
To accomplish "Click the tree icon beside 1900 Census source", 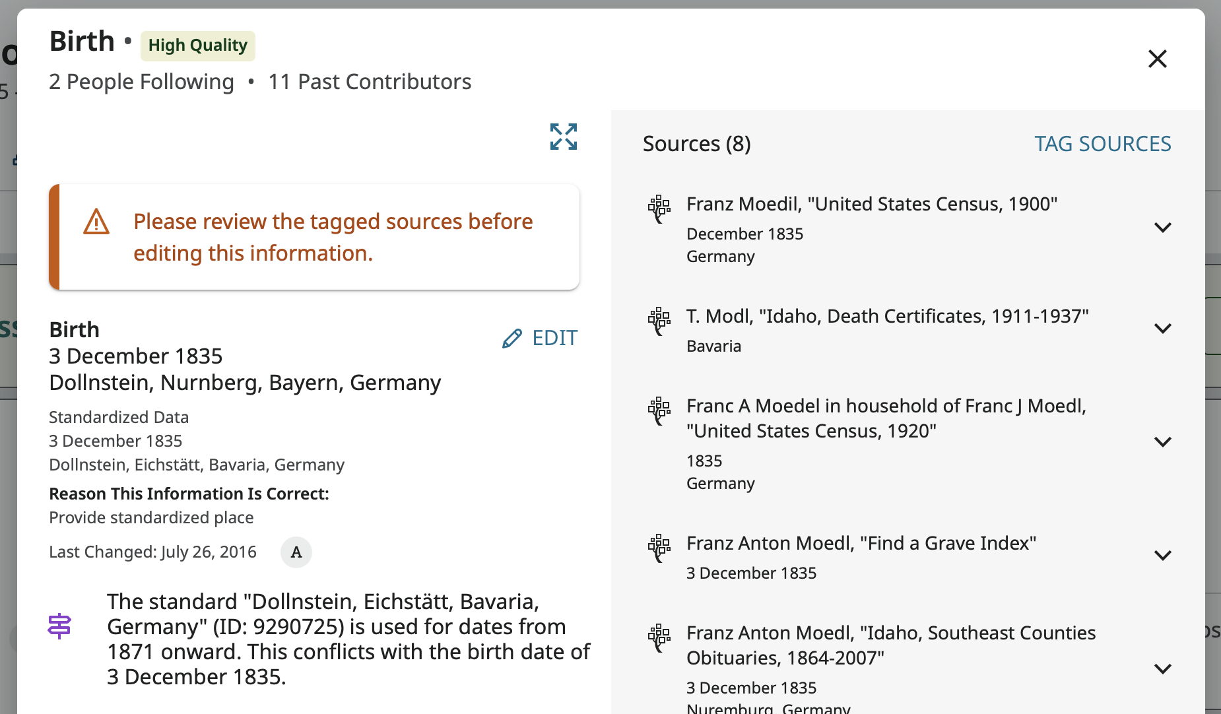I will [x=659, y=209].
